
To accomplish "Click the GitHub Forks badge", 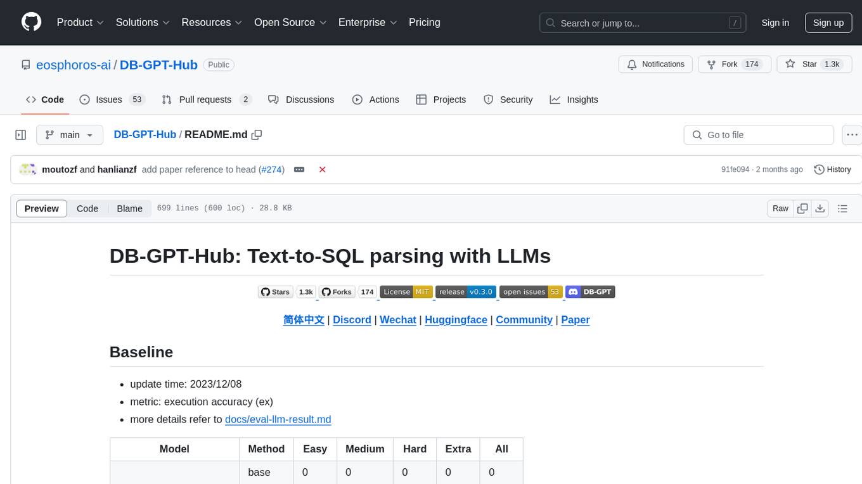I will point(347,292).
